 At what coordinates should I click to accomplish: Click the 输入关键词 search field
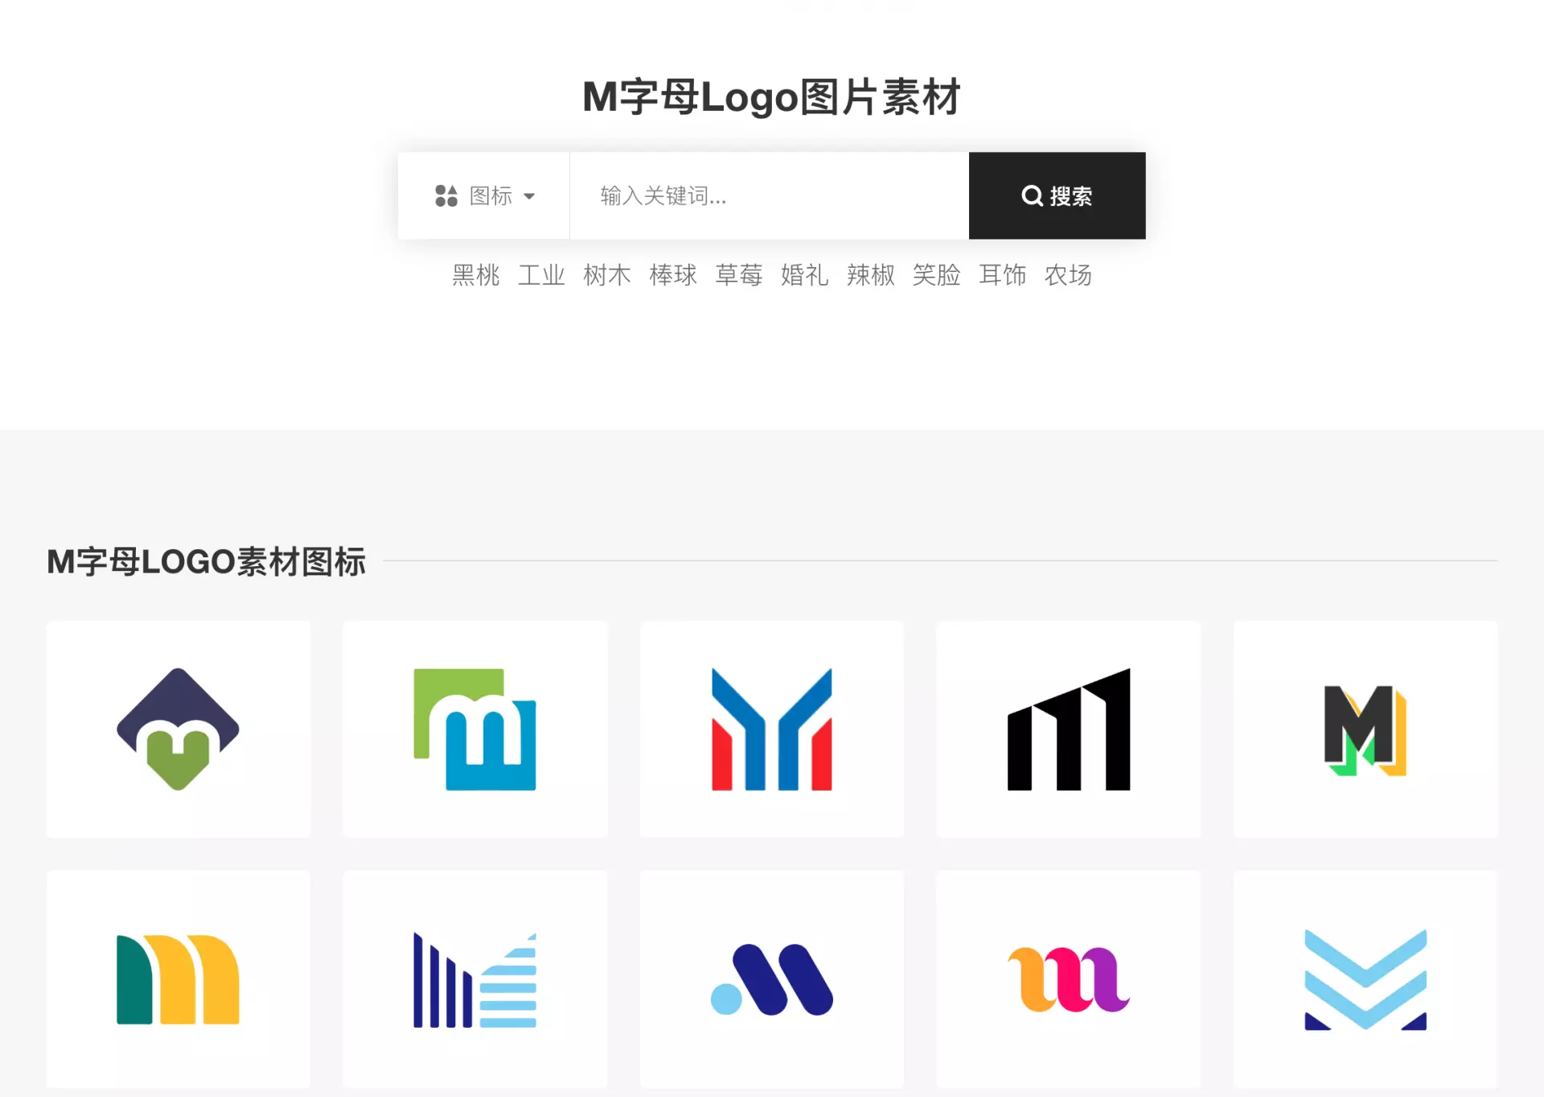click(x=768, y=195)
